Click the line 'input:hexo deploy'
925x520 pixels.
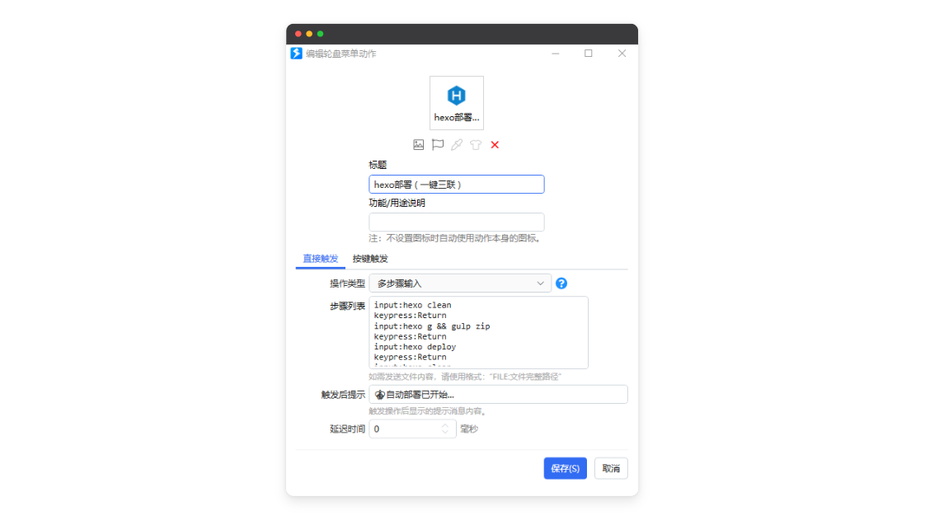[x=415, y=347]
